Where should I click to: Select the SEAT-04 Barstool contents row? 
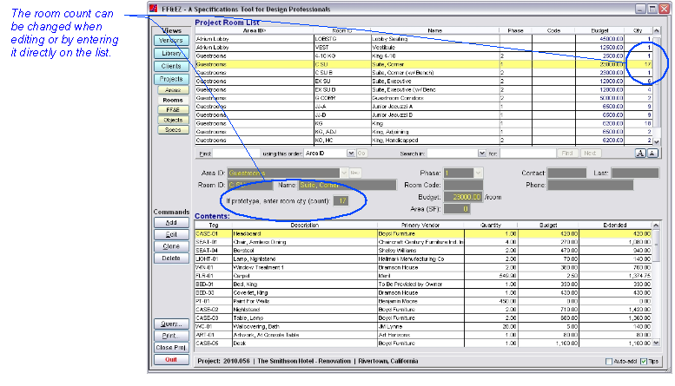[x=424, y=251]
